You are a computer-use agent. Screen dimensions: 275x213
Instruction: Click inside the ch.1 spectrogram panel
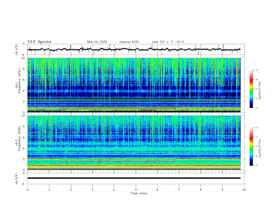click(134, 85)
